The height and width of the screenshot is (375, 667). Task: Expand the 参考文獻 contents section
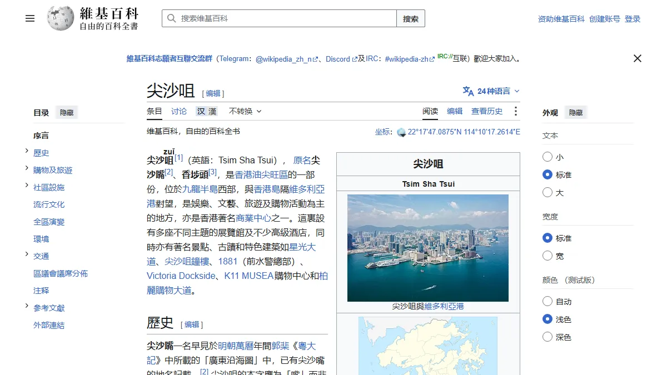(27, 306)
